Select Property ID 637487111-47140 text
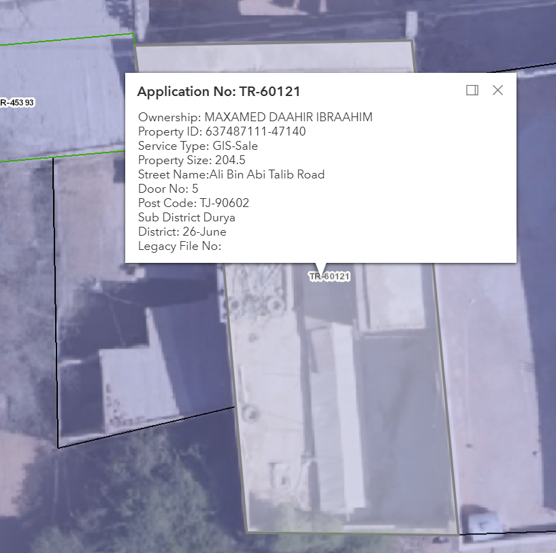This screenshot has width=556, height=553. (222, 131)
